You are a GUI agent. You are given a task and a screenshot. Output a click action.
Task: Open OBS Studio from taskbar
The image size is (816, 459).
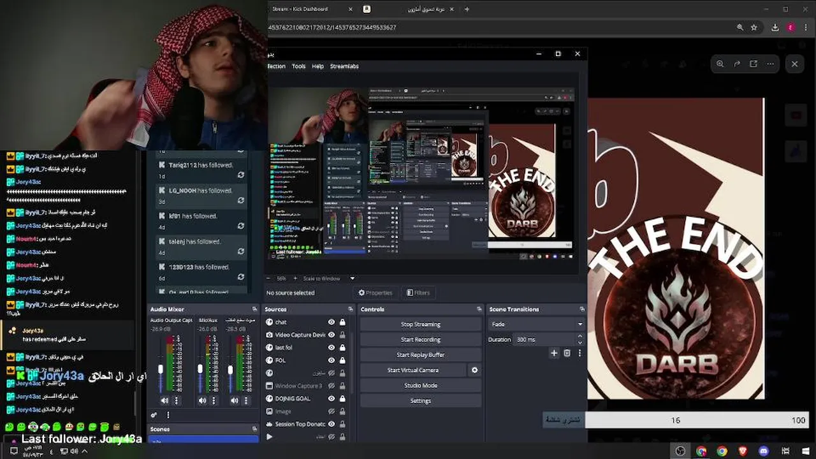(680, 451)
